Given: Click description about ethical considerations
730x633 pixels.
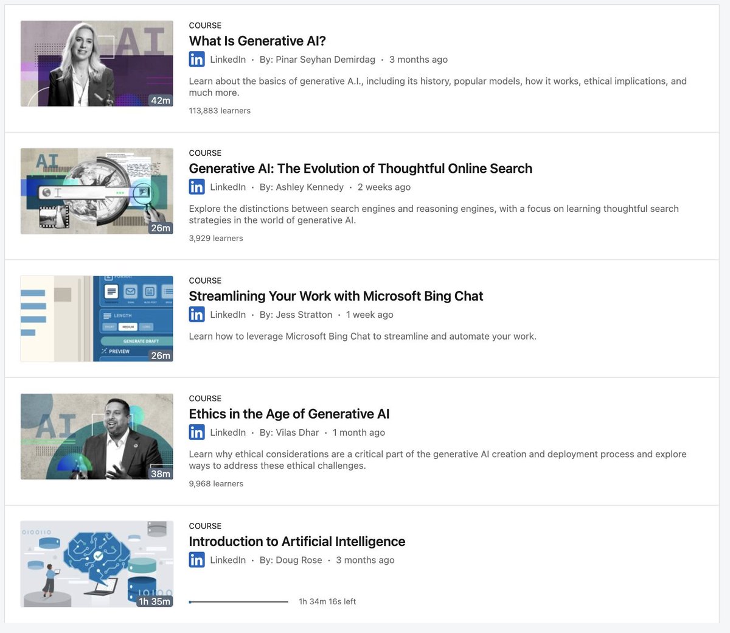Looking at the screenshot, I should 438,460.
